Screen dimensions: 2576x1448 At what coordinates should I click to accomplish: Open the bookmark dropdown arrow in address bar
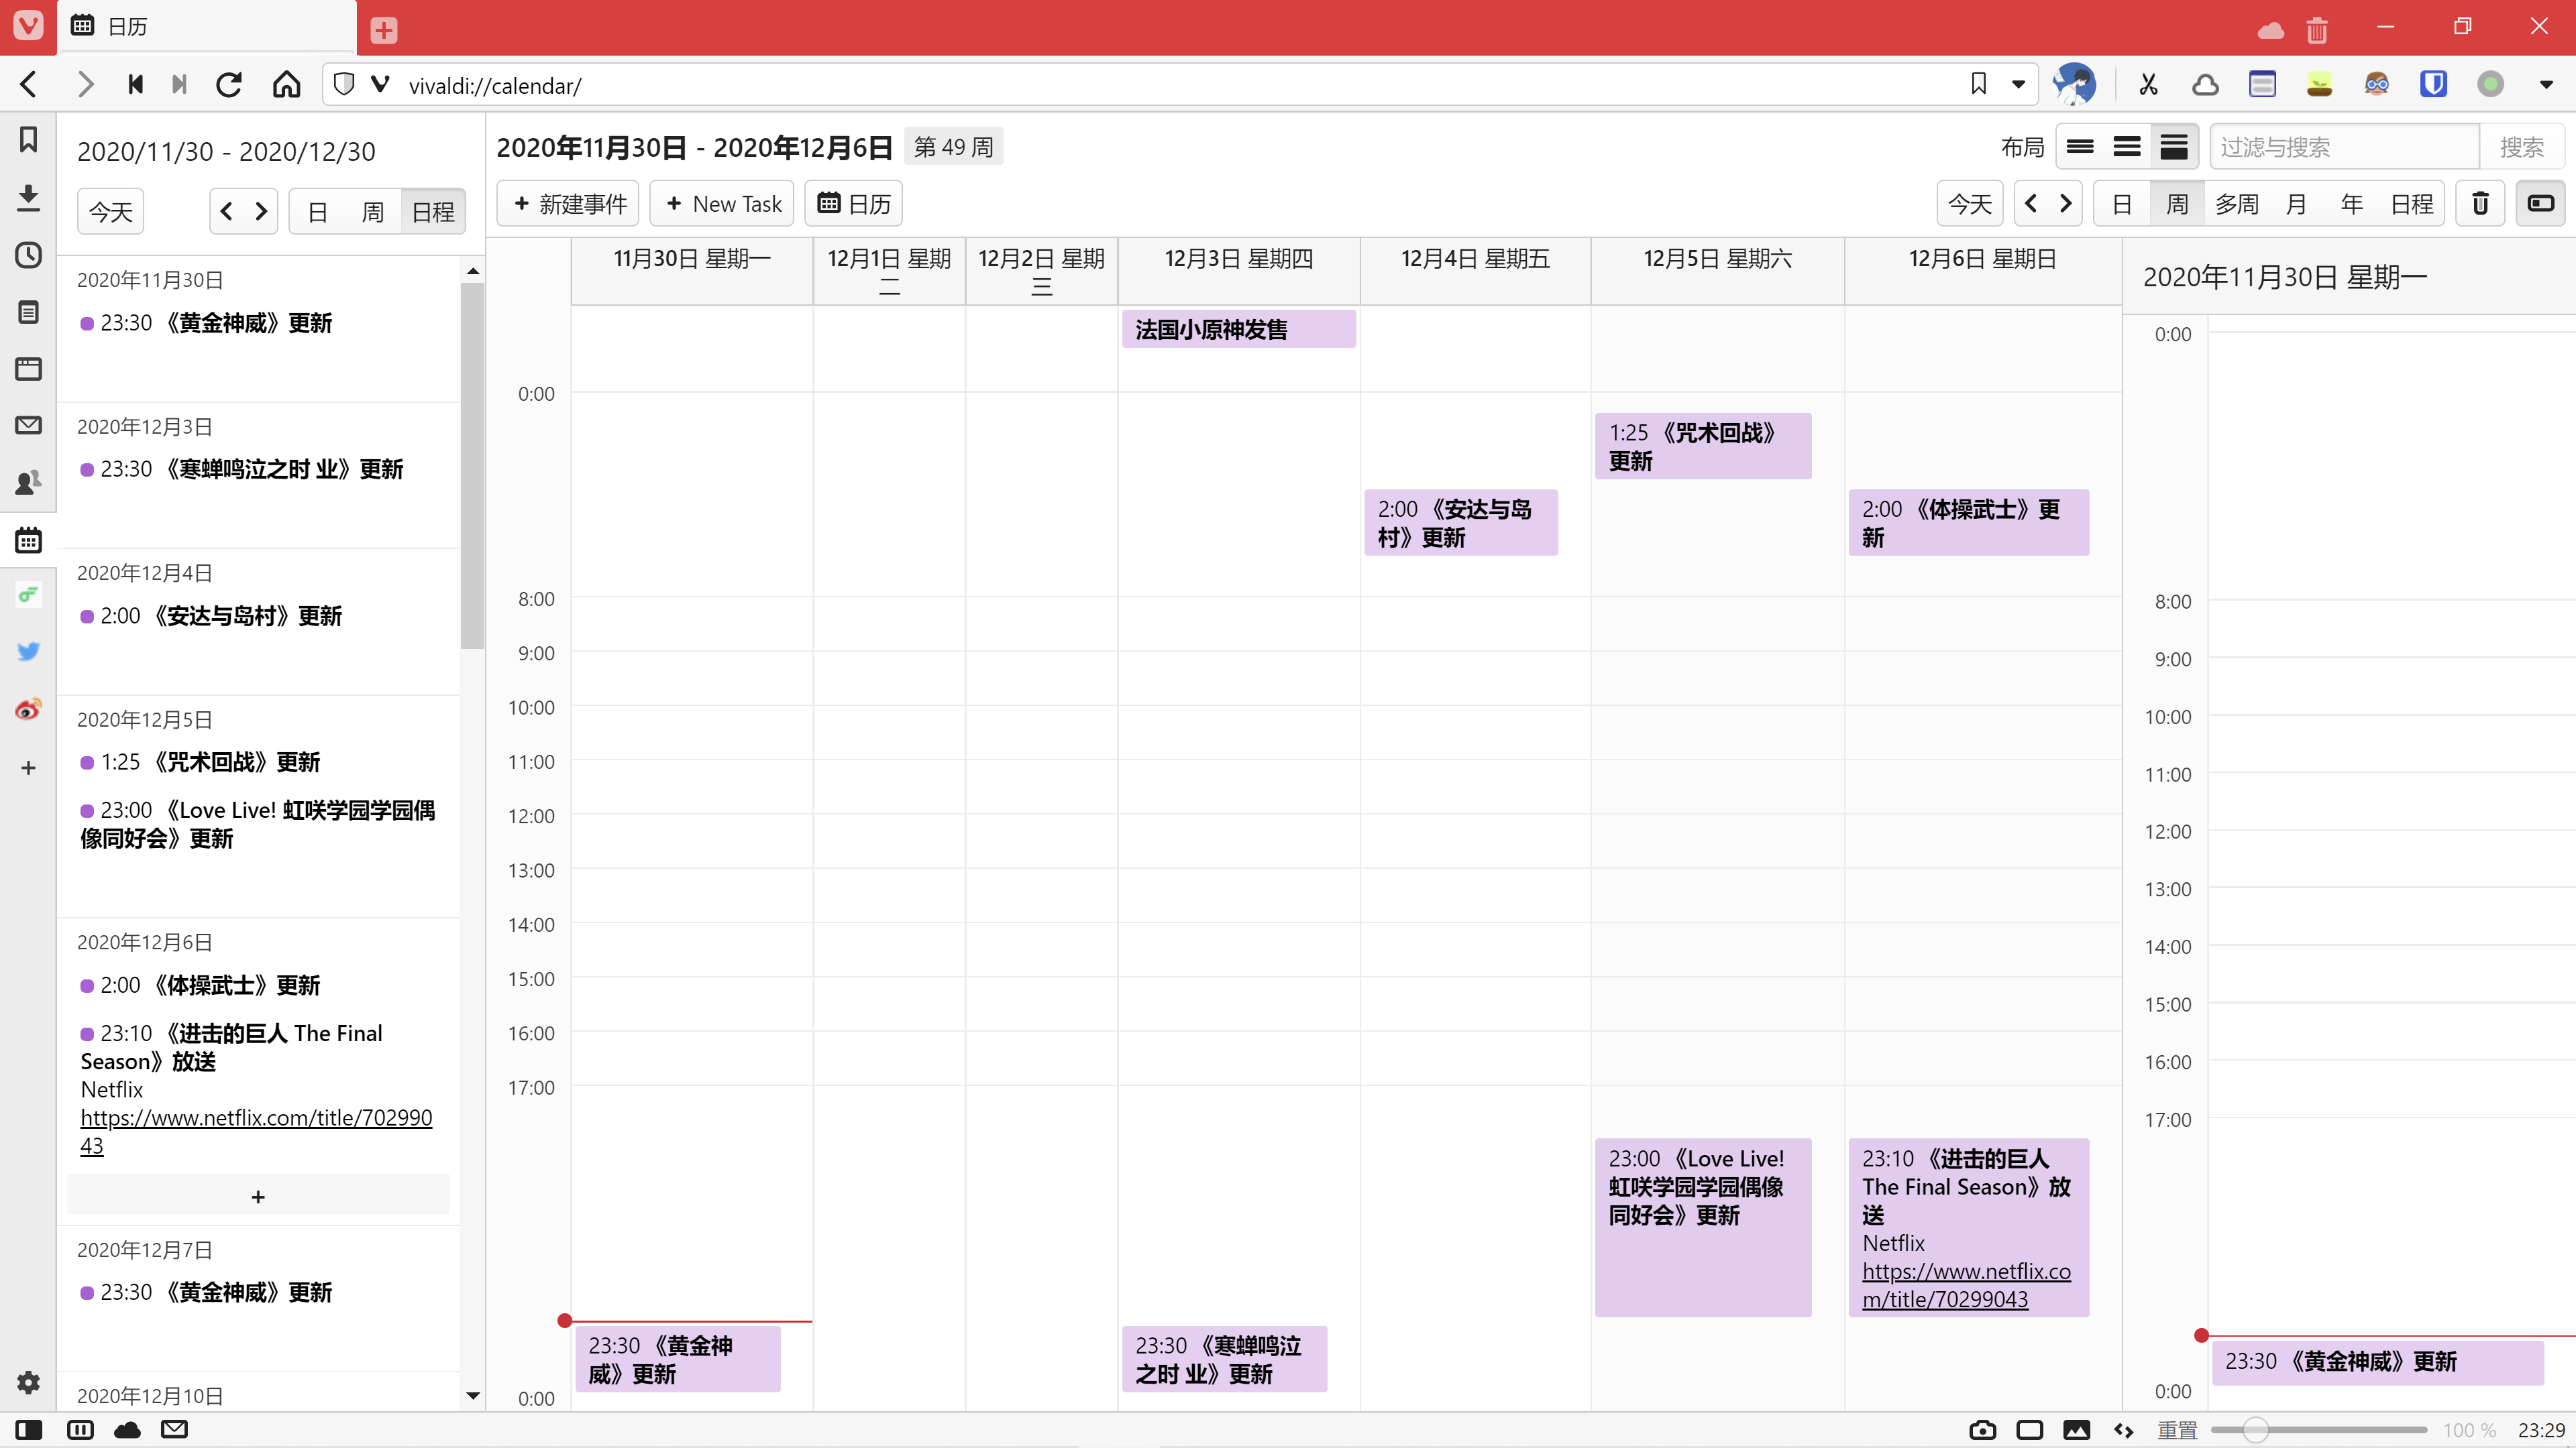point(2019,85)
